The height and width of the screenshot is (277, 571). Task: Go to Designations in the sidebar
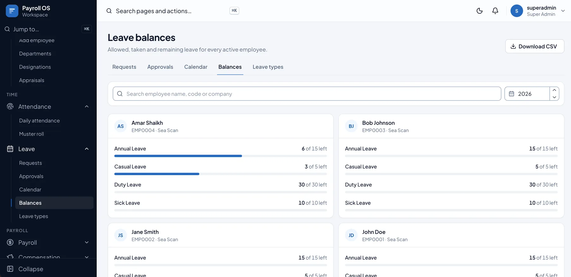click(x=35, y=67)
